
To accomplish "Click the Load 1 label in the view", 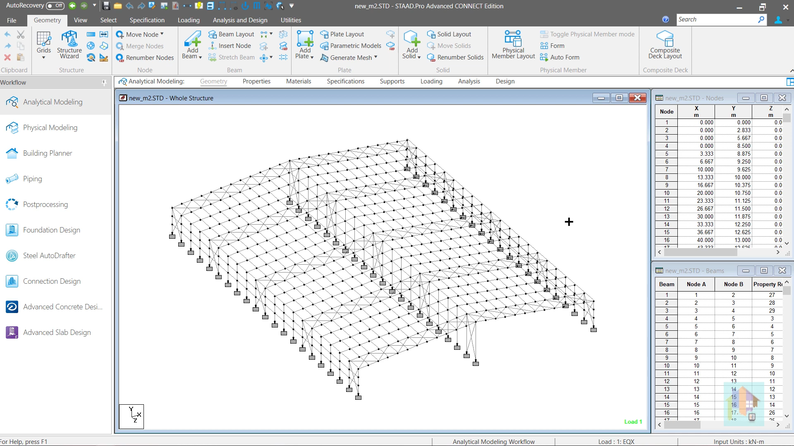I will tap(633, 422).
